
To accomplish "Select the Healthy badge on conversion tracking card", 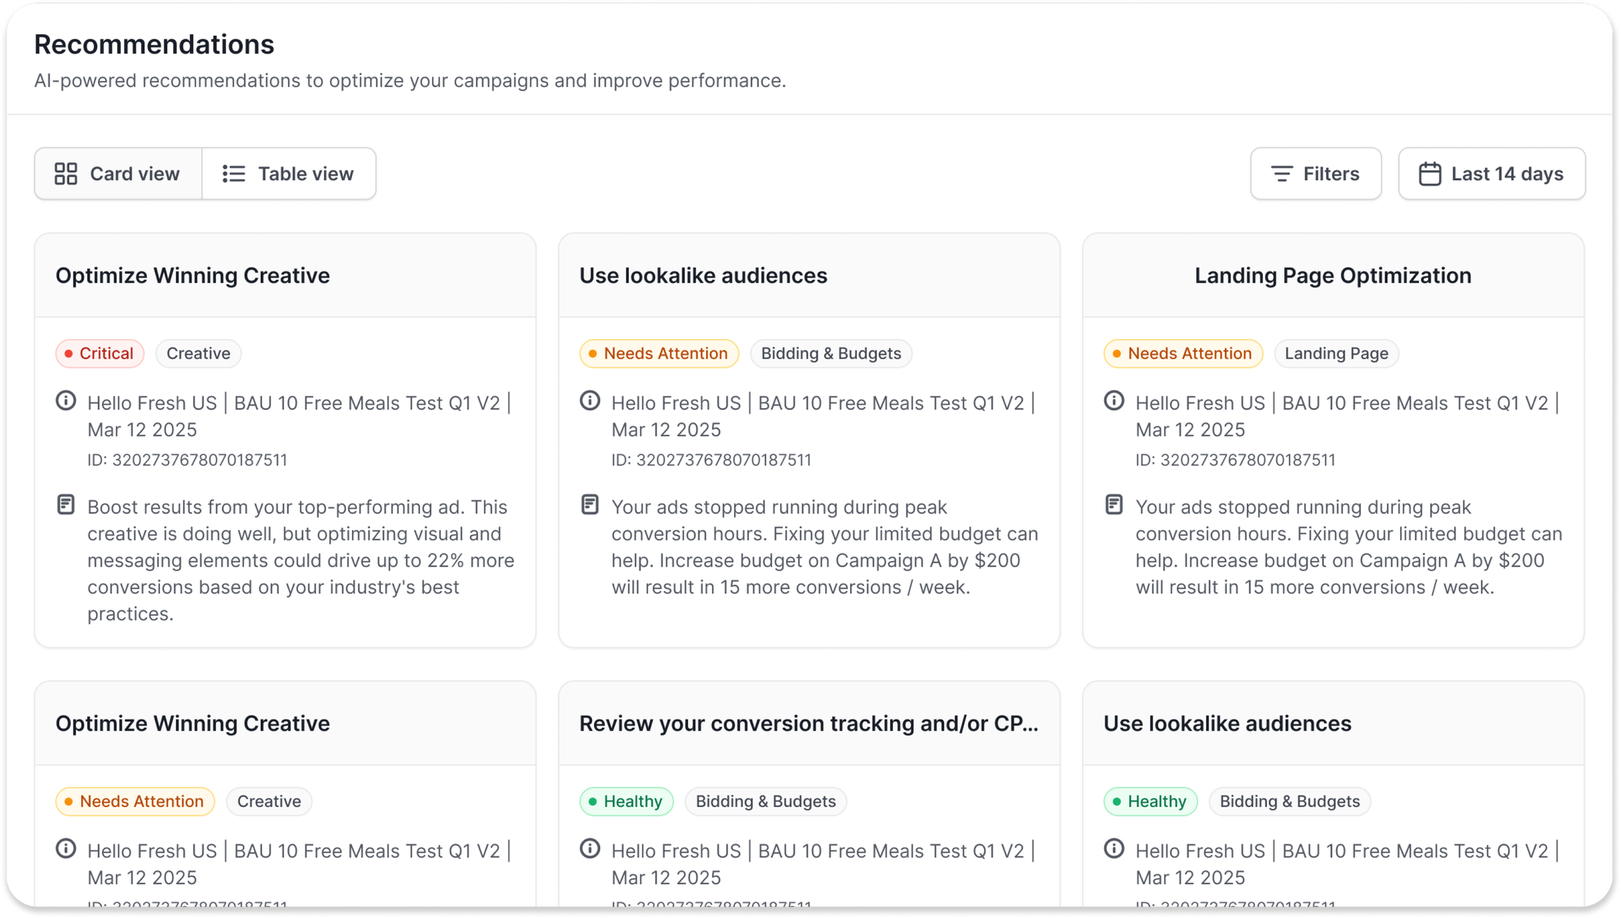I will [626, 801].
